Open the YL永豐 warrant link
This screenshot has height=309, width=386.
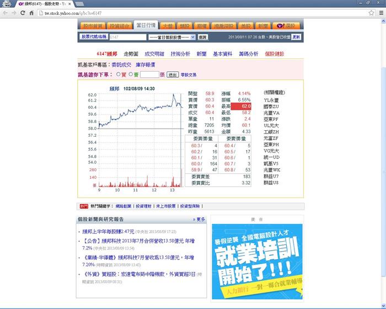(x=271, y=100)
